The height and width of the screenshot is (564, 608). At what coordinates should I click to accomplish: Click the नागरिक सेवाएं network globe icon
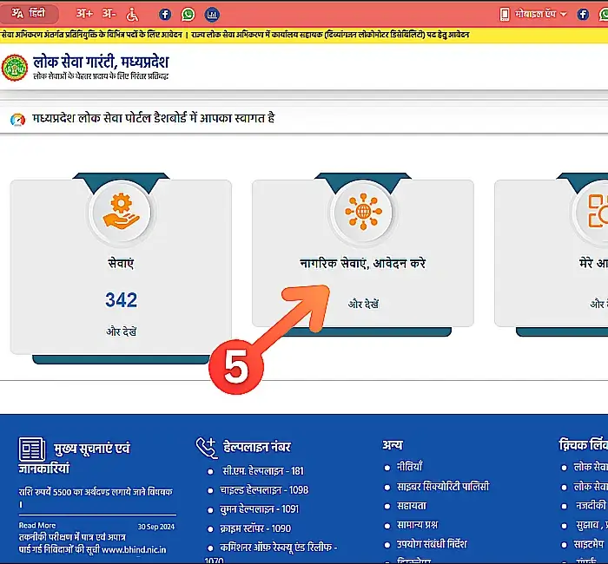[x=363, y=211]
